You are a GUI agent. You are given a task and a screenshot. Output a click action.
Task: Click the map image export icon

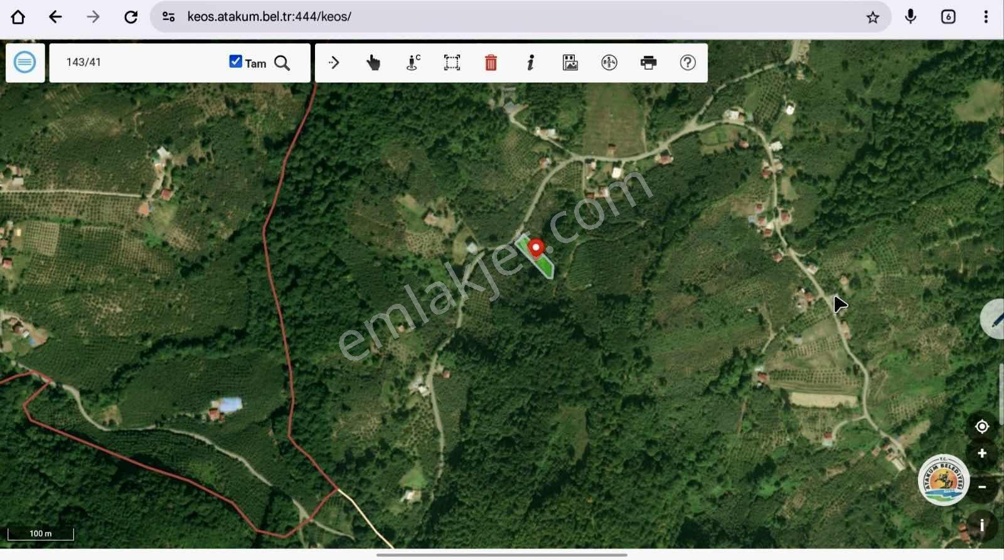pyautogui.click(x=570, y=62)
